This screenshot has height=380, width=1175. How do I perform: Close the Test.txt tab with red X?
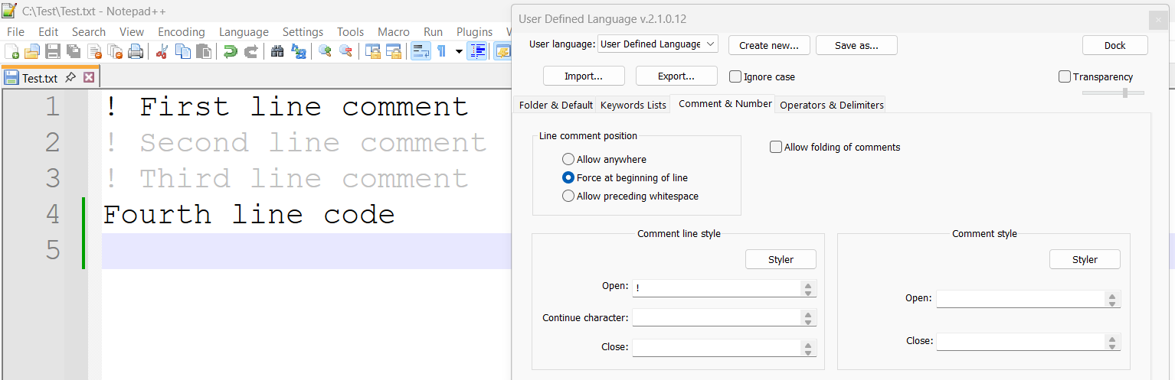pyautogui.click(x=89, y=77)
